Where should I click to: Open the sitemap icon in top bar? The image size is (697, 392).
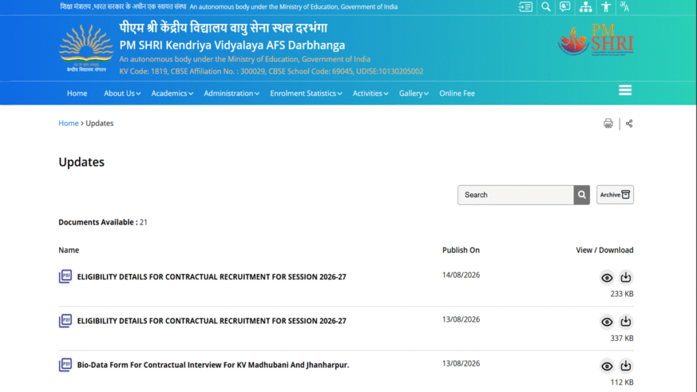[x=585, y=7]
